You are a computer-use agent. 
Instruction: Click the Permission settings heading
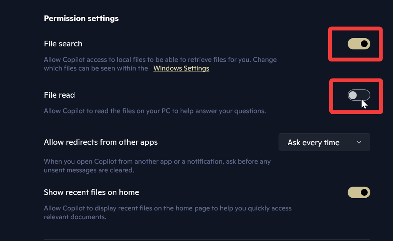[81, 18]
